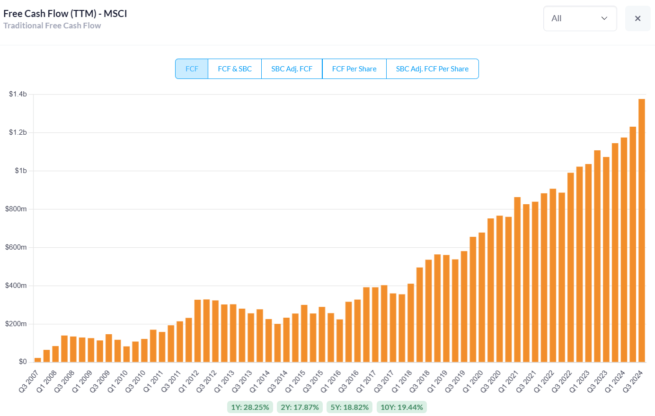Click the 5Y: 18.82% growth badge
This screenshot has width=655, height=416.
tap(350, 407)
